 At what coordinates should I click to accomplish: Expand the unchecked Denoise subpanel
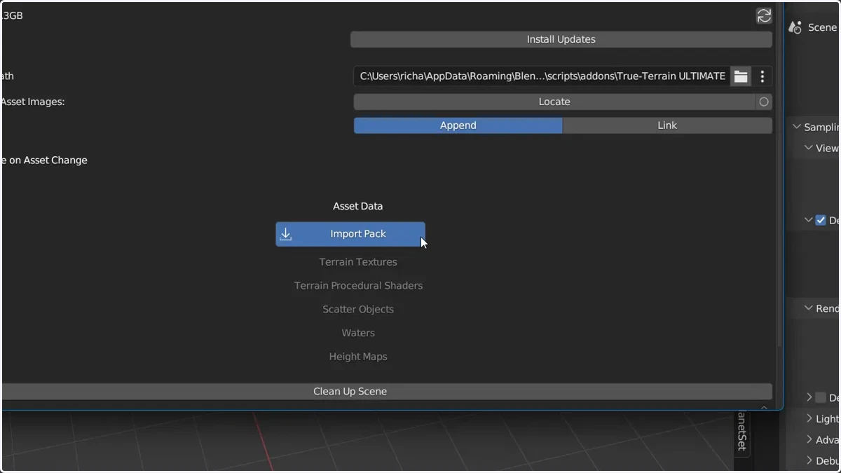(809, 397)
